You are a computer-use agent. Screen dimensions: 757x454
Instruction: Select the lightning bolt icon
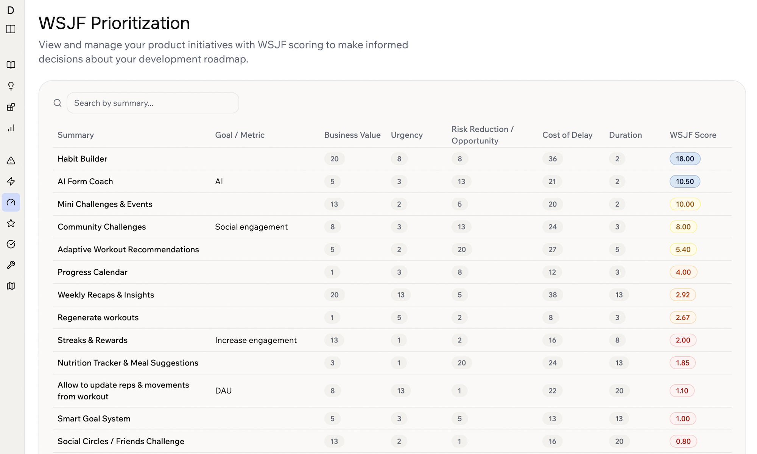[11, 182]
